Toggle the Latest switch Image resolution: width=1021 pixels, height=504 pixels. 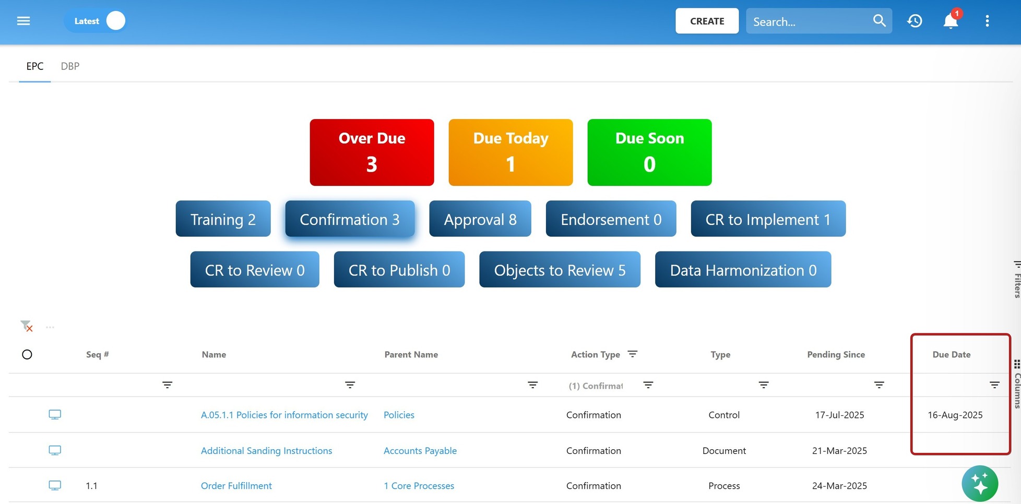96,21
